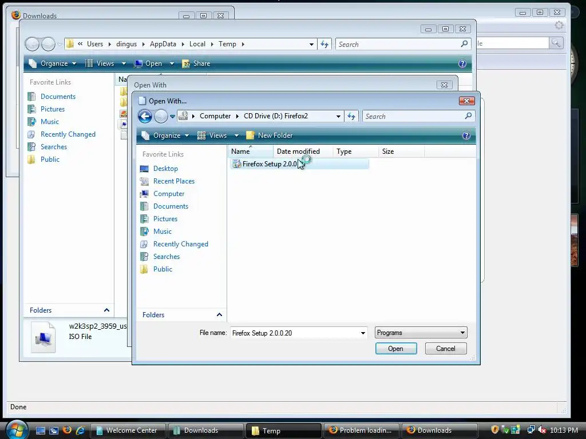Viewport: 586px width, 439px height.
Task: Click the Cancel button
Action: (446, 349)
